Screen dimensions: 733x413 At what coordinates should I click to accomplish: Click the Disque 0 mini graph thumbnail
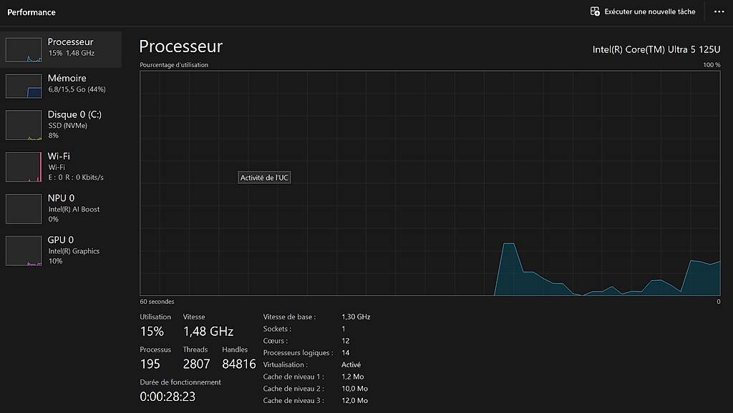[24, 125]
